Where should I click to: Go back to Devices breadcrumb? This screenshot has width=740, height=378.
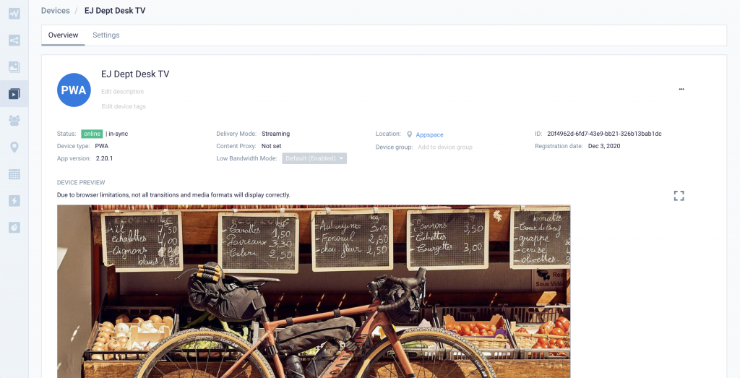(55, 10)
